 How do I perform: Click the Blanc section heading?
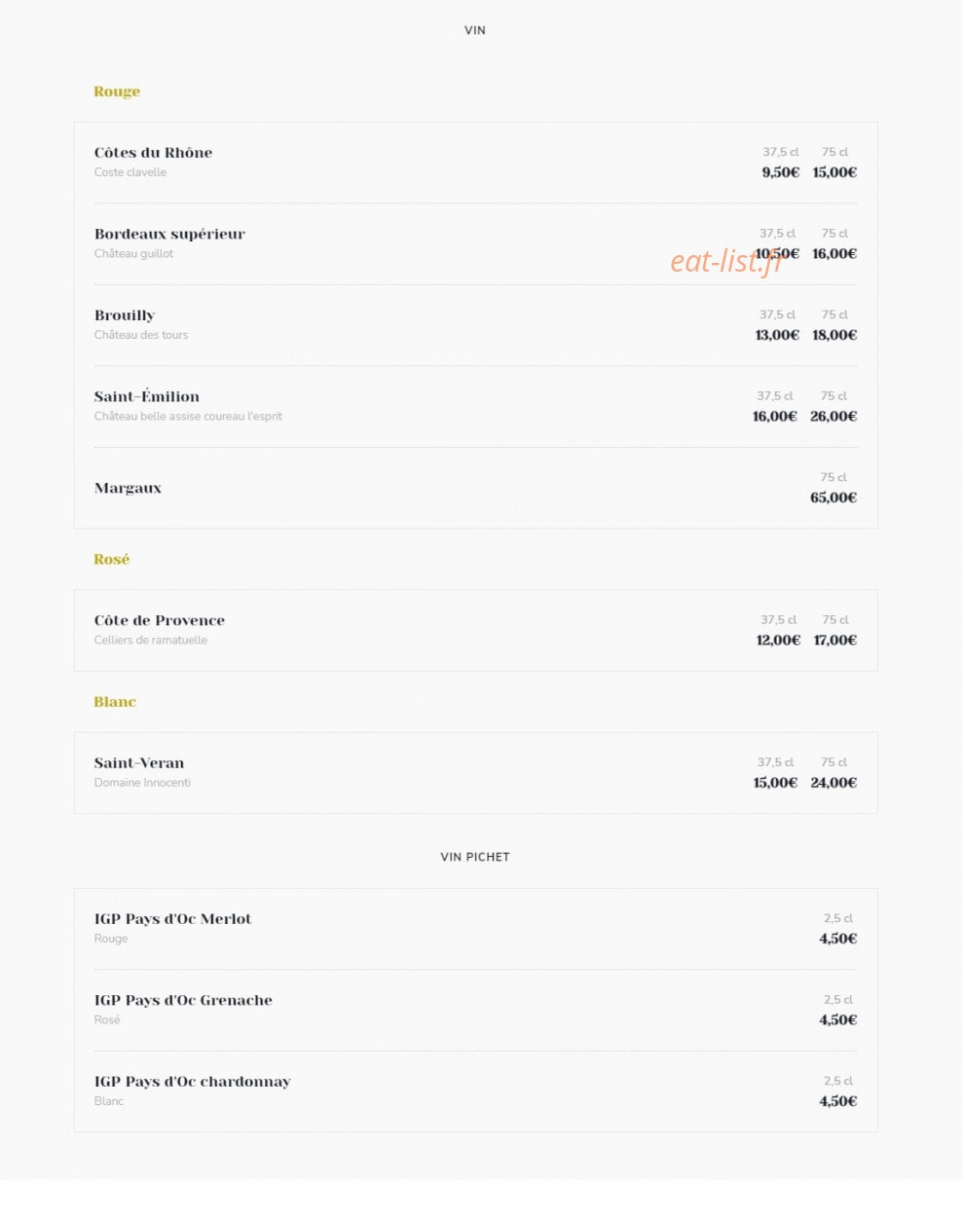[x=115, y=702]
